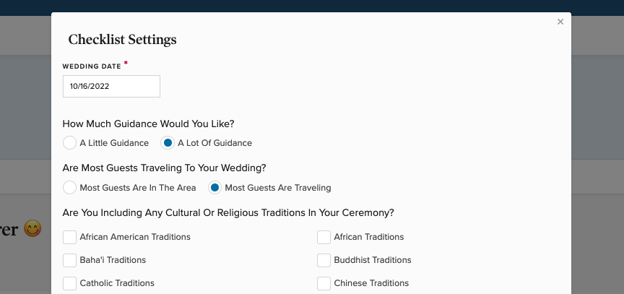
Task: Check Buddhist Traditions box
Action: pos(324,260)
